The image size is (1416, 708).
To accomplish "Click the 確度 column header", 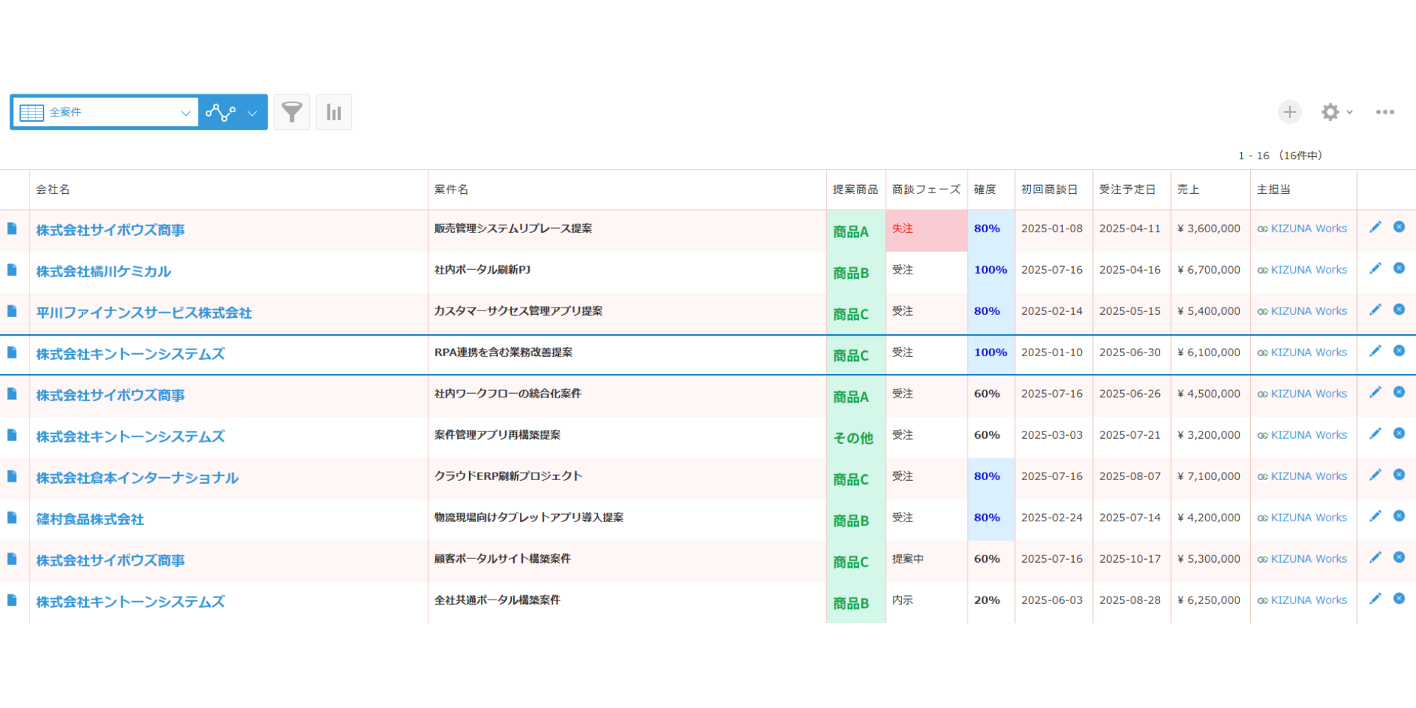I will pyautogui.click(x=989, y=190).
